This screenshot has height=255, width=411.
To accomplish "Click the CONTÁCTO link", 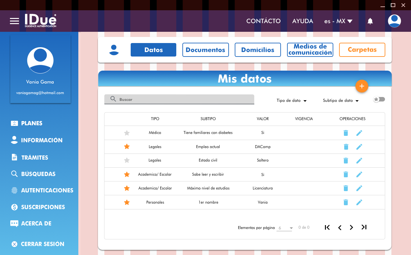I will [x=263, y=21].
